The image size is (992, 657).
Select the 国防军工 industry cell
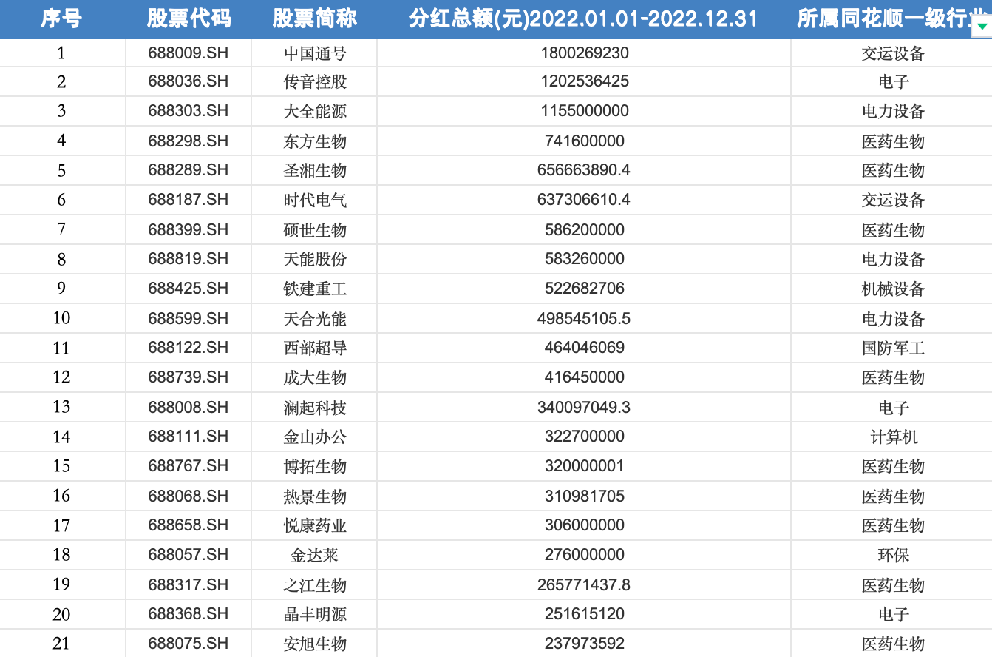pos(893,348)
